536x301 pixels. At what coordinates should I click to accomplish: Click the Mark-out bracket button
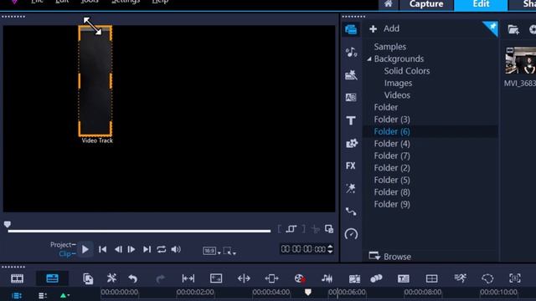[303, 229]
